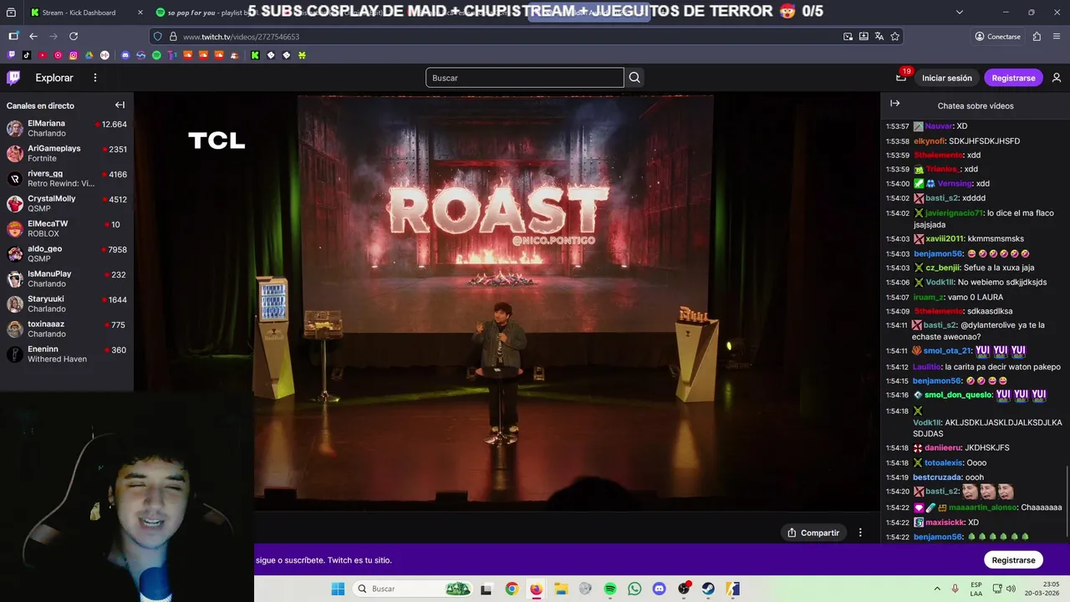
Task: Open rivers_gg channel in sidebar
Action: [x=67, y=178]
